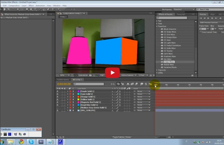The width and height of the screenshot is (224, 145).
Task: Toggle From Current Time checkbox
Action: [200, 32]
